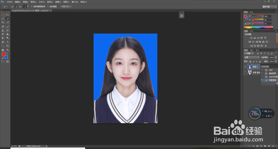
Task: Select the Brush tool
Action: point(8,27)
